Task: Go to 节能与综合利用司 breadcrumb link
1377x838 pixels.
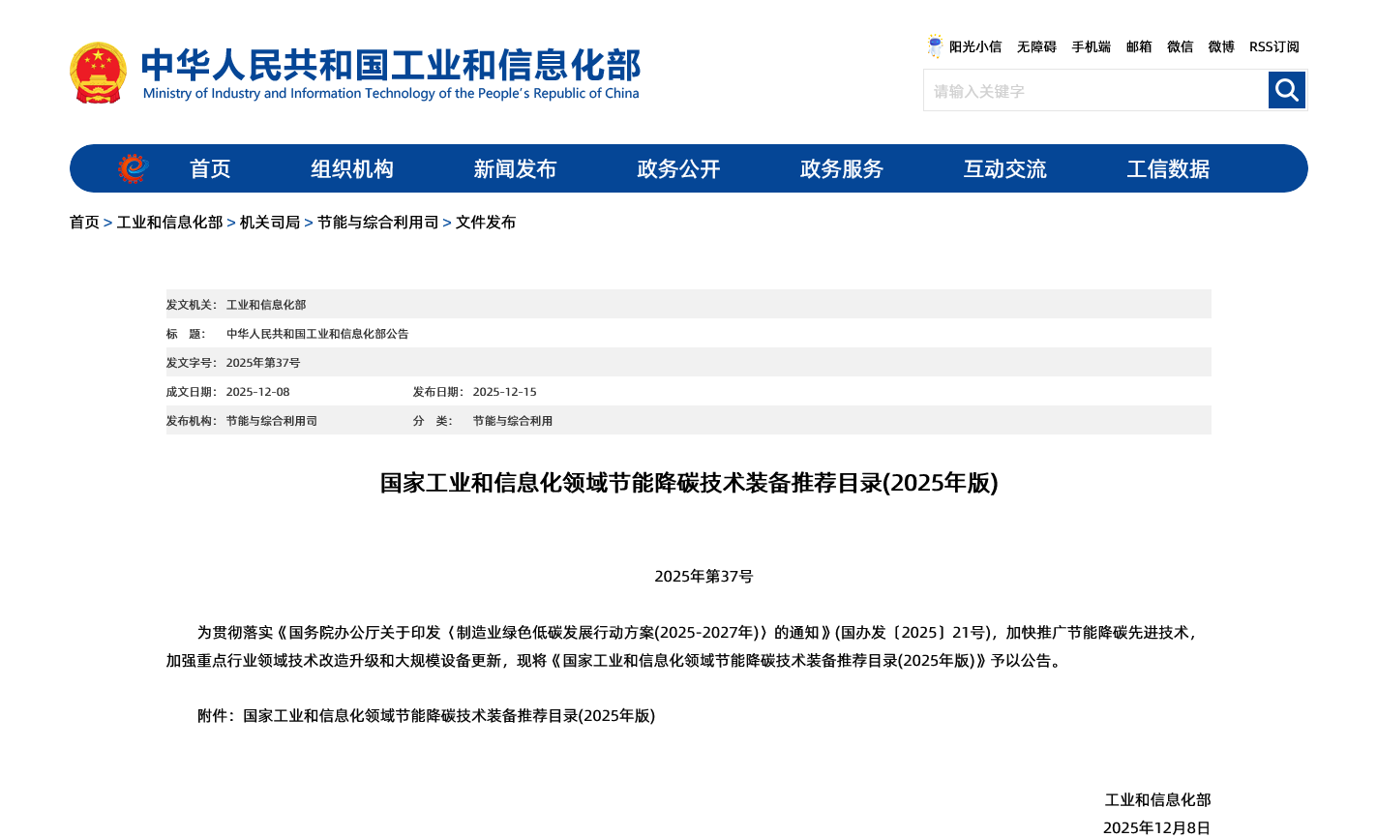Action: 377,223
